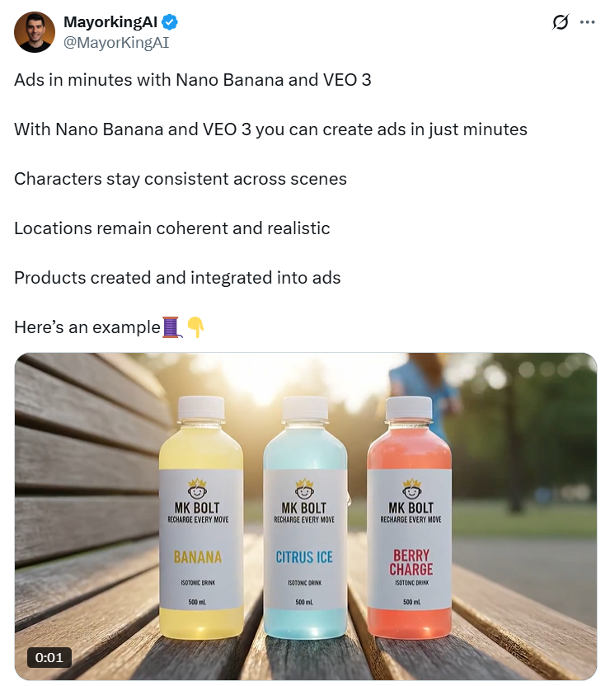Click the thread spool emoji
The image size is (610, 686).
coord(171,327)
